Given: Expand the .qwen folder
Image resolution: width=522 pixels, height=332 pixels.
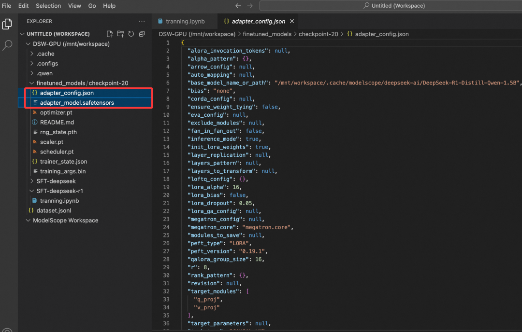Looking at the screenshot, I should (31, 73).
